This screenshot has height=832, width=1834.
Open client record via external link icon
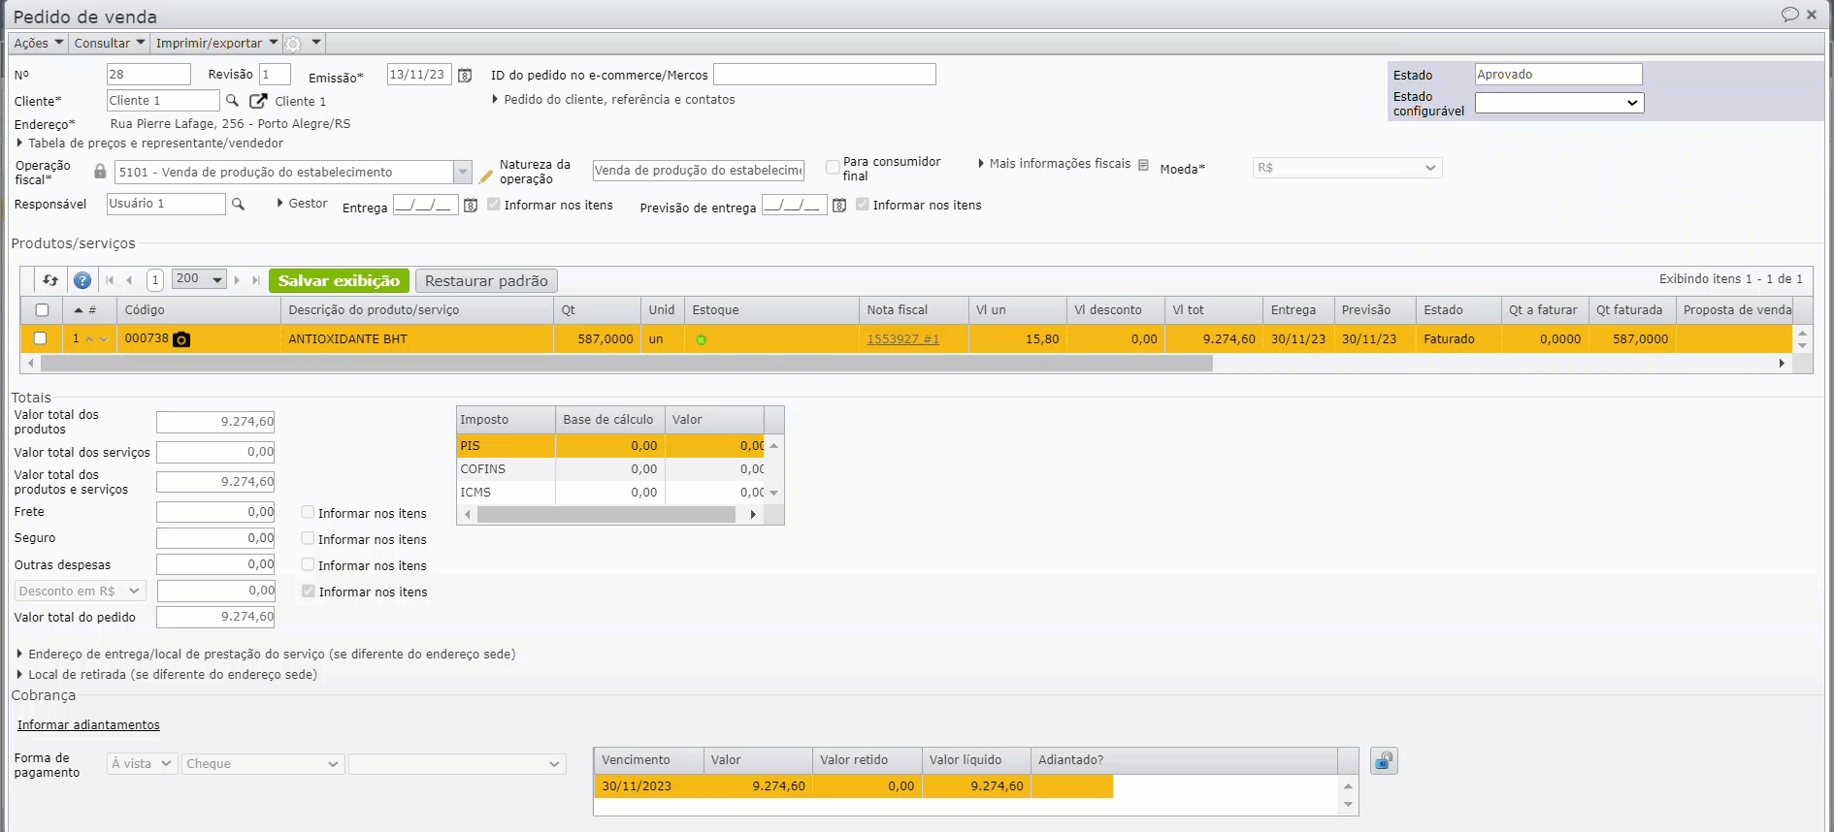tap(258, 101)
